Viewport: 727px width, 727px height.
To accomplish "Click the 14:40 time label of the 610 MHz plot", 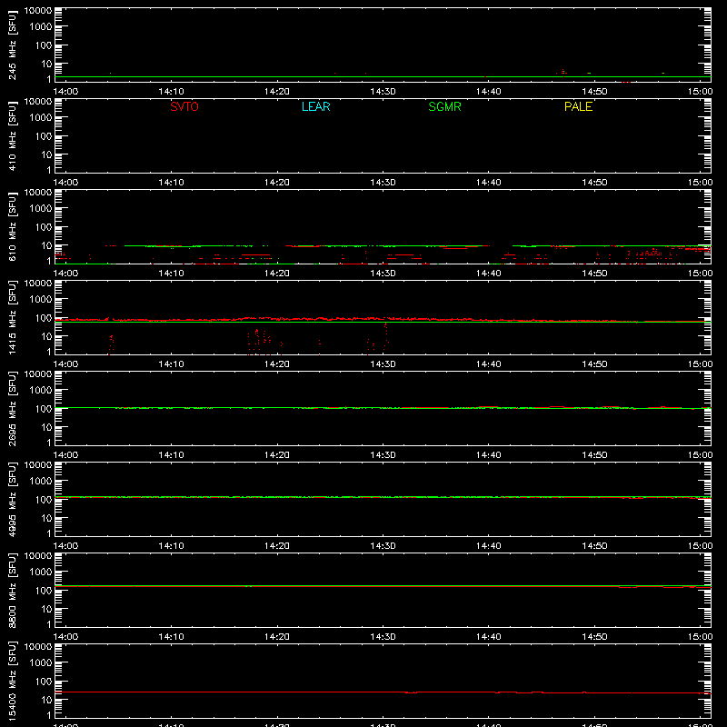I will pyautogui.click(x=488, y=274).
